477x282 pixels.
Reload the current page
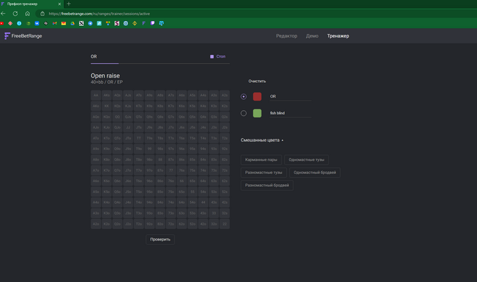click(15, 14)
